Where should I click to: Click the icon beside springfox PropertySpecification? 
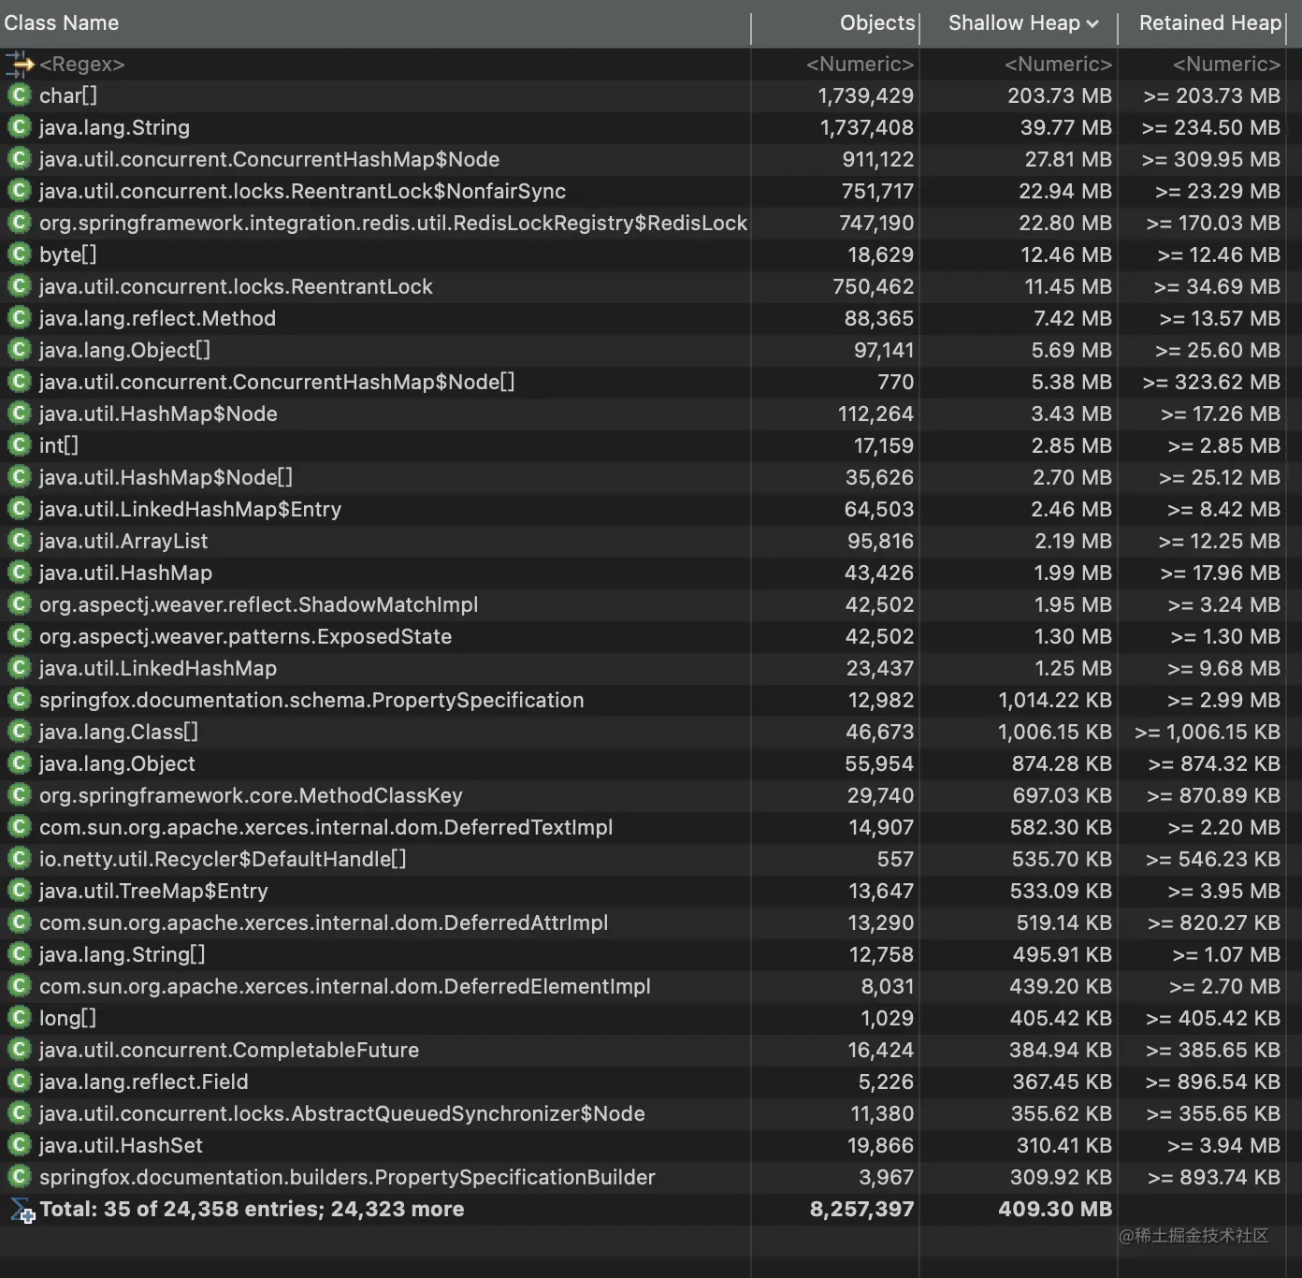coord(19,700)
